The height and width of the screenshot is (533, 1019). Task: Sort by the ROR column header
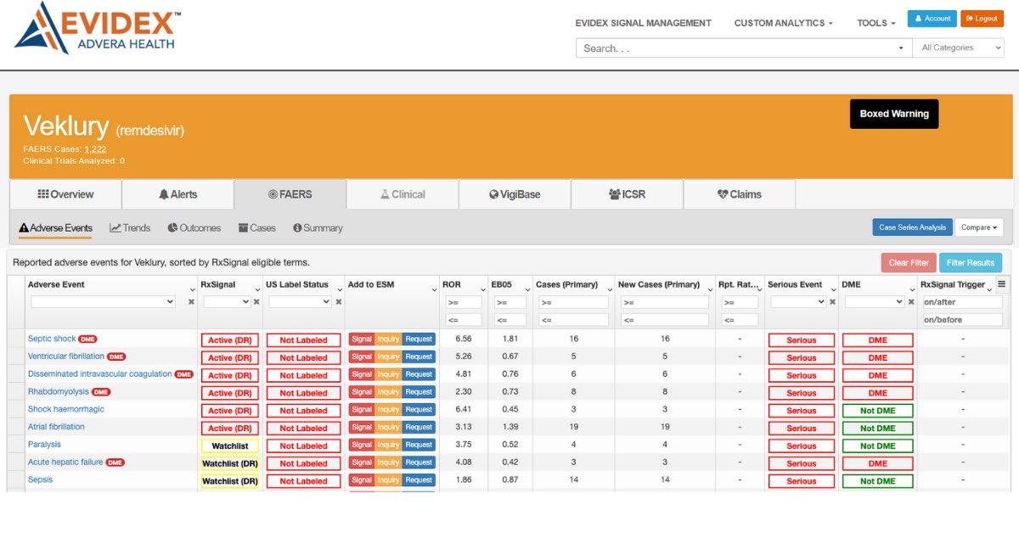point(452,284)
